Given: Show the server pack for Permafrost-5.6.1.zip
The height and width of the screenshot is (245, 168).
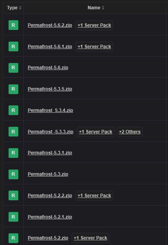Looking at the screenshot, I should click(x=94, y=47).
